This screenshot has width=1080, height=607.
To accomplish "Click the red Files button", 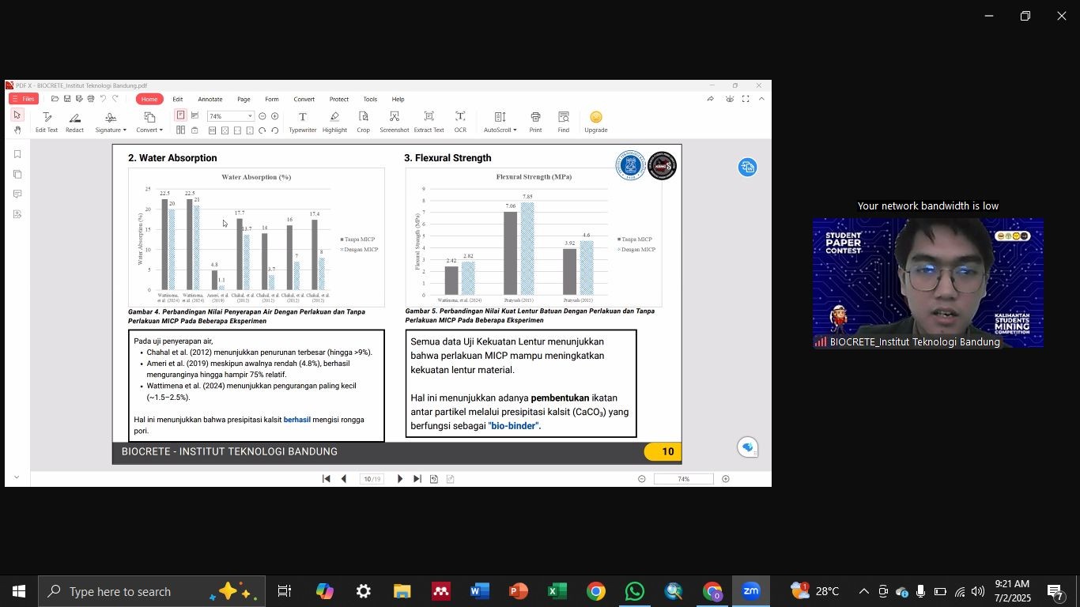I will point(23,99).
